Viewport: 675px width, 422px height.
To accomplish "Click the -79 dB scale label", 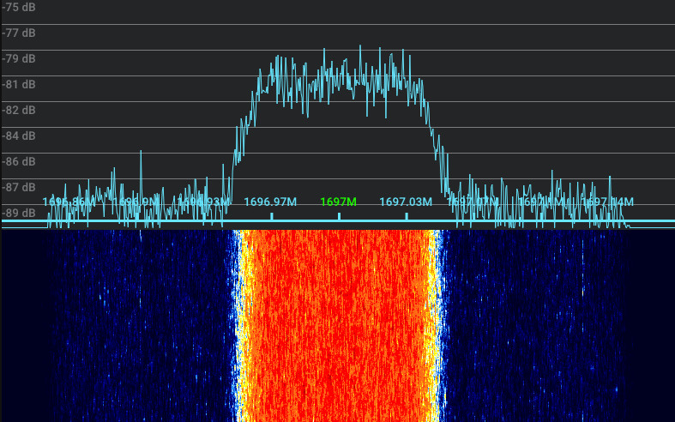I will click(19, 59).
